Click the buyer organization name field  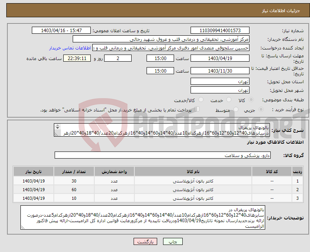pos(161,39)
